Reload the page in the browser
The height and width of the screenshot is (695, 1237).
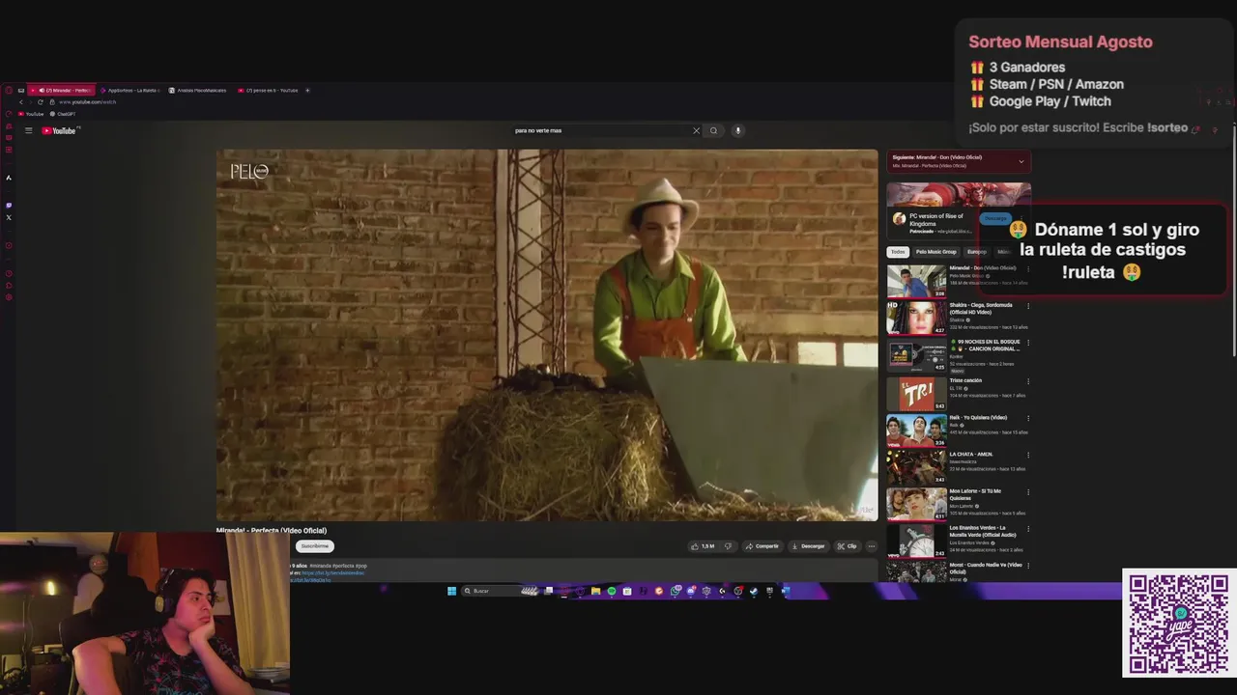tap(40, 102)
